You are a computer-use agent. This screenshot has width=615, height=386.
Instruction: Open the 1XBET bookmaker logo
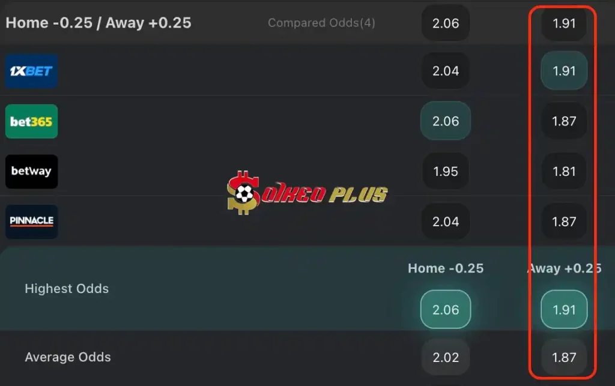click(x=31, y=71)
